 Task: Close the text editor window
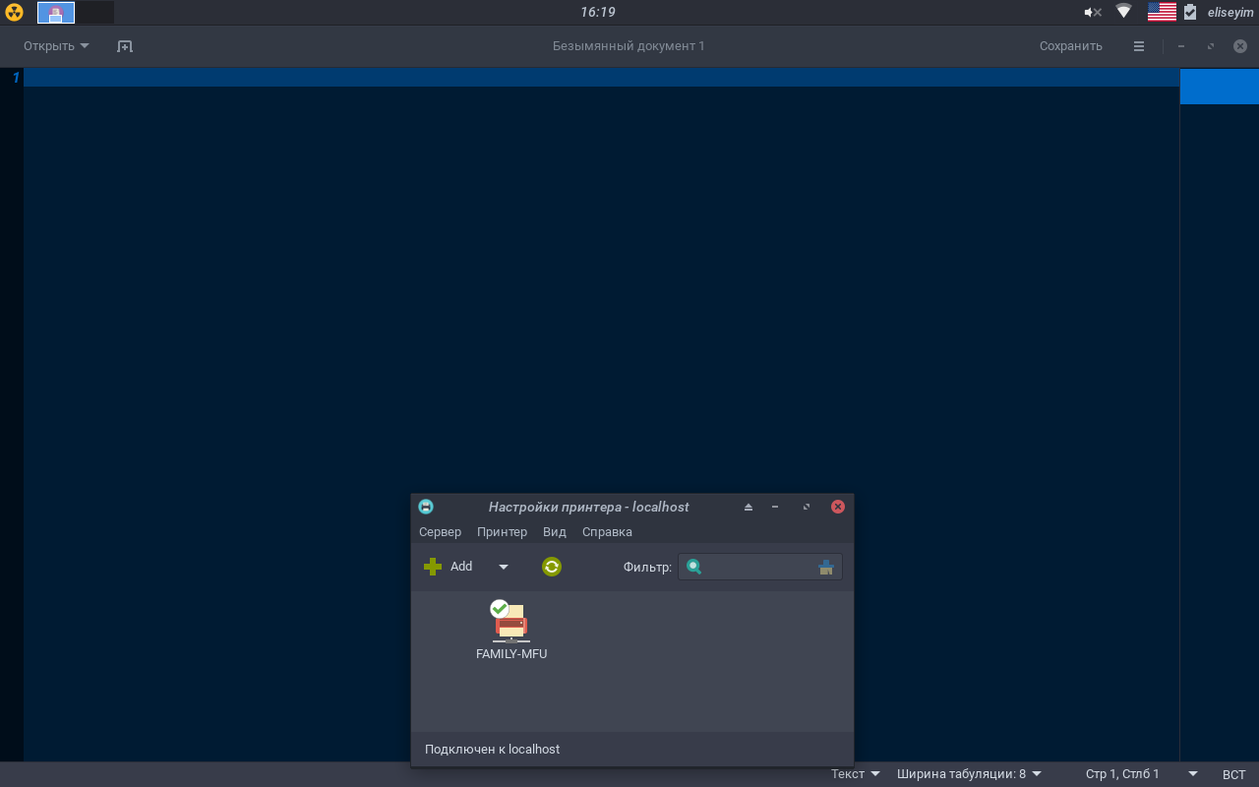1240,46
